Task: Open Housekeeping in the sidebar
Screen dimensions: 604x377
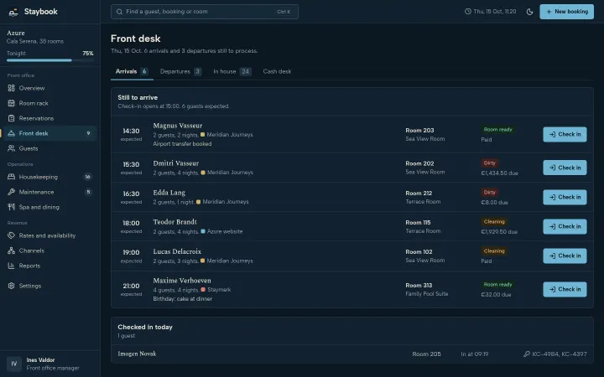Action: coord(50,177)
